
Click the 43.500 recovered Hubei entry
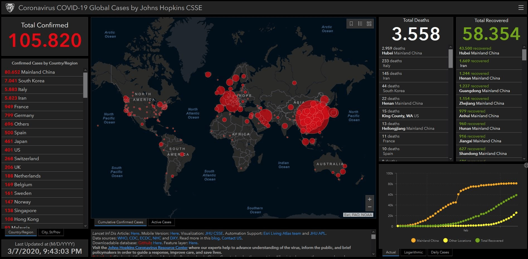489,51
